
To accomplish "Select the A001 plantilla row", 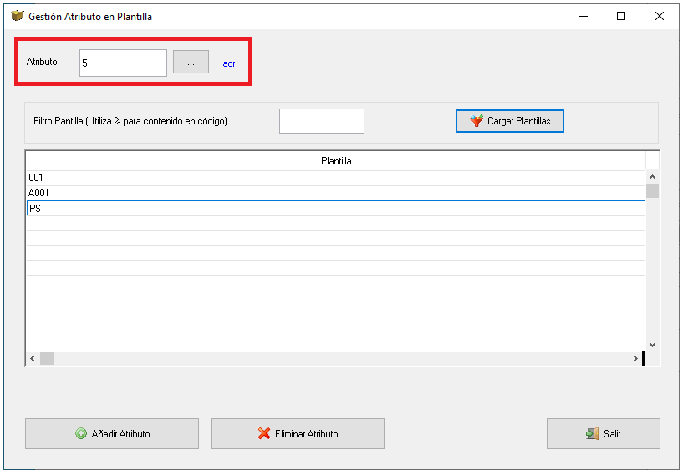I will click(336, 193).
